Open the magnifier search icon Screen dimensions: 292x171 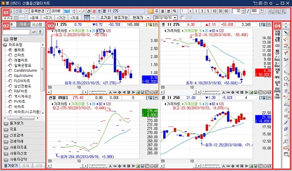[84, 11]
